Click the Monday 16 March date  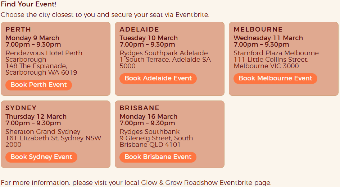coord(148,117)
